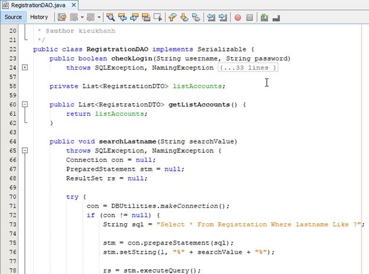Click the '{...33 lines }' folded code placeholder
Screen dimensions: 369x274
248,68
